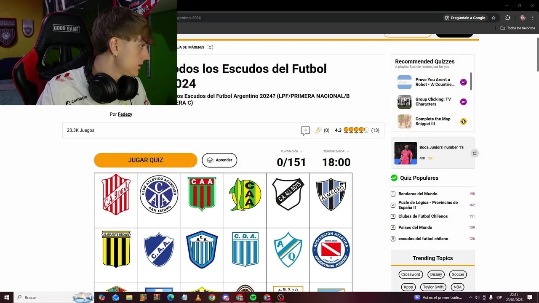
Task: Select the blue striped A.C.A. crest
Action: tap(202, 250)
